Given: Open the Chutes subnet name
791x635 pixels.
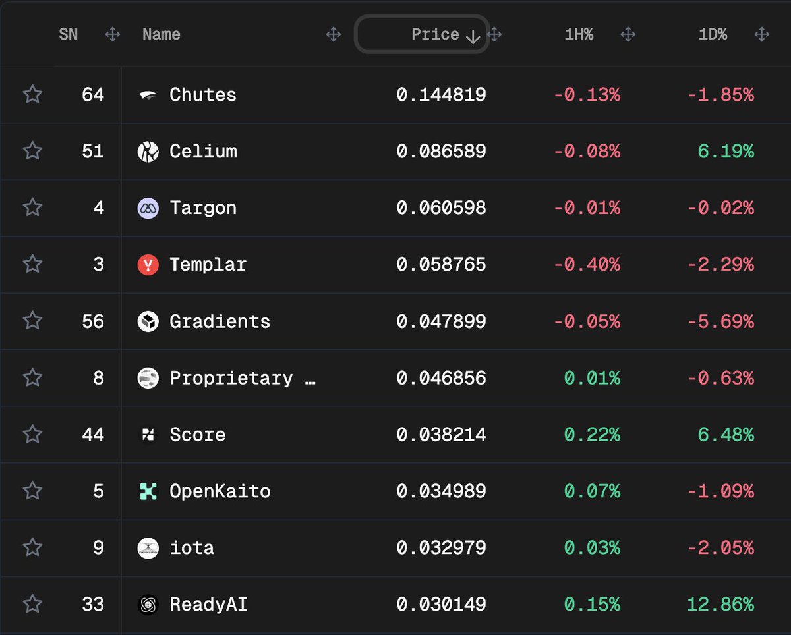Looking at the screenshot, I should tap(203, 95).
